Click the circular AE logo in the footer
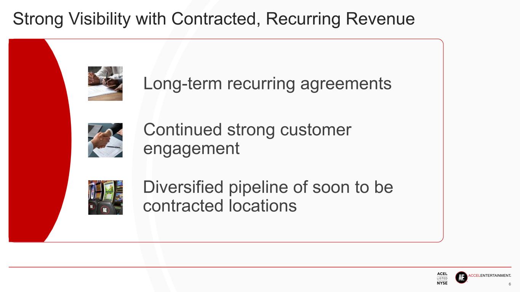520x292 pixels. (x=461, y=278)
